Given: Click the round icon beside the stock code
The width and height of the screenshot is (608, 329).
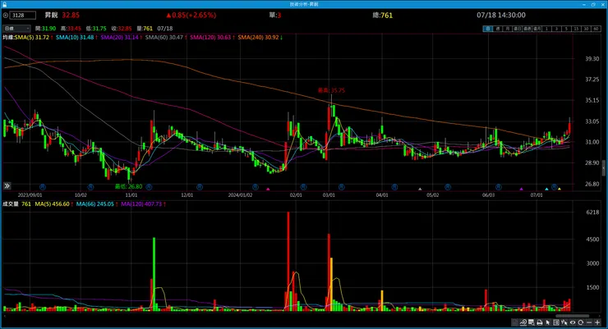Looking at the screenshot, I should 6,15.
